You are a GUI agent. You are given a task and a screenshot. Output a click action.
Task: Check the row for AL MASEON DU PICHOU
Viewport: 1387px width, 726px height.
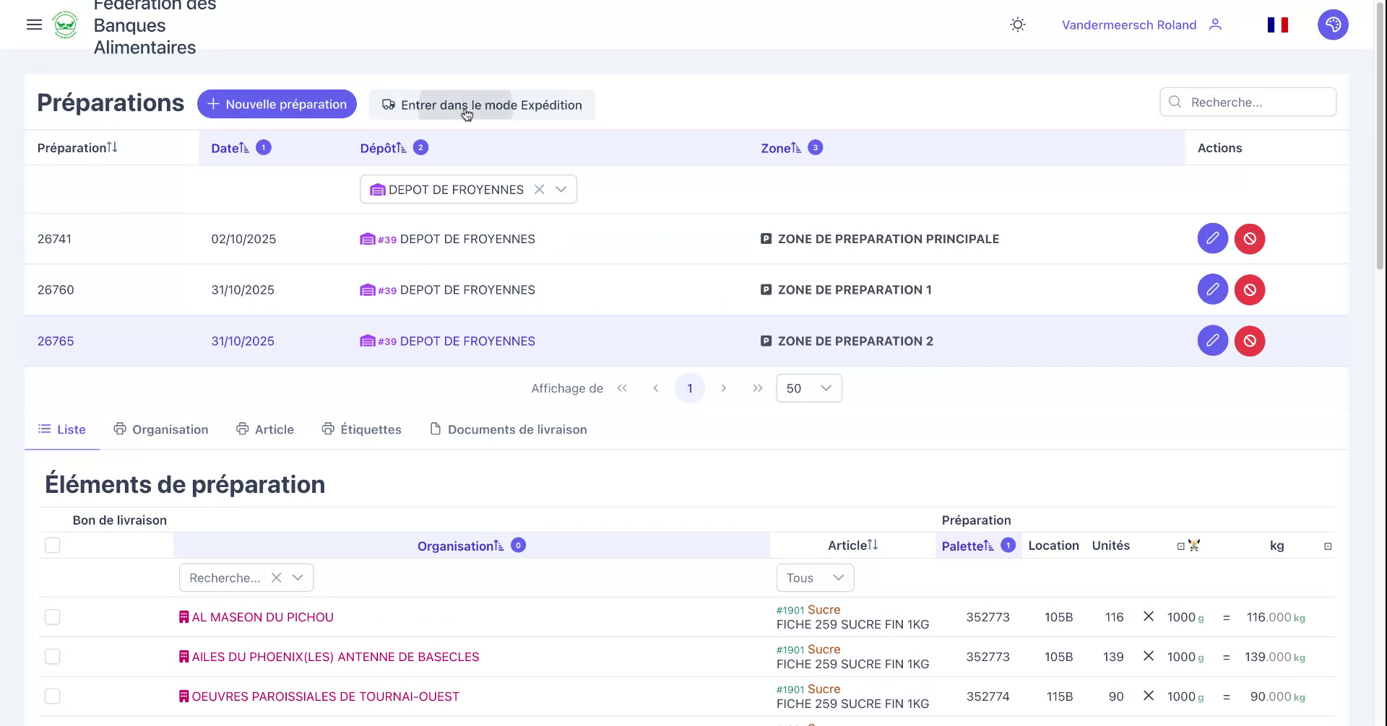click(53, 617)
